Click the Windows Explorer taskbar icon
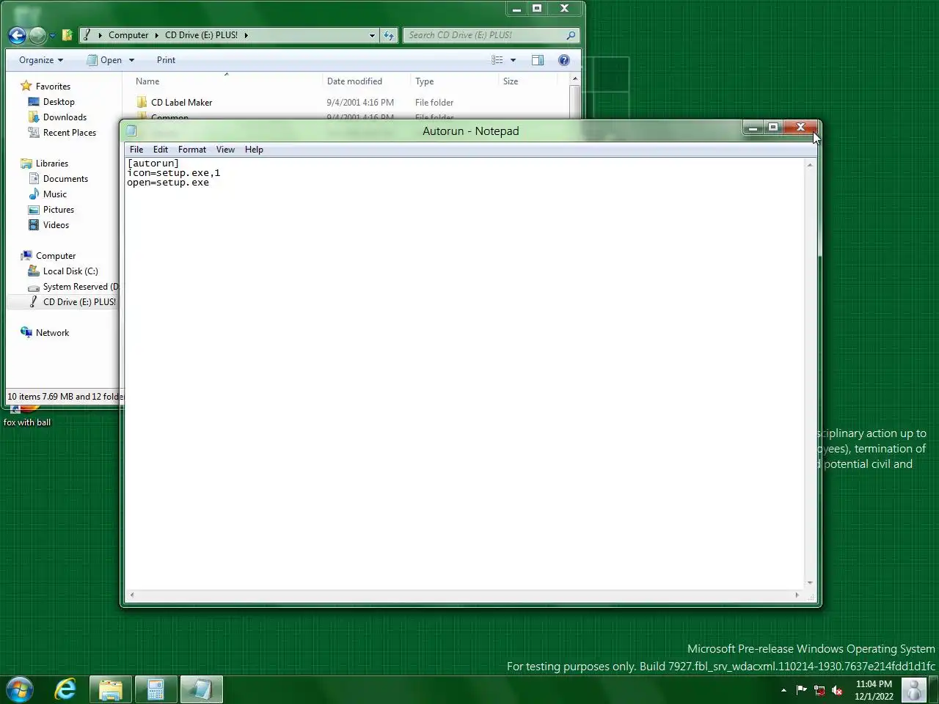Screen dimensions: 939x704 pyautogui.click(x=111, y=690)
